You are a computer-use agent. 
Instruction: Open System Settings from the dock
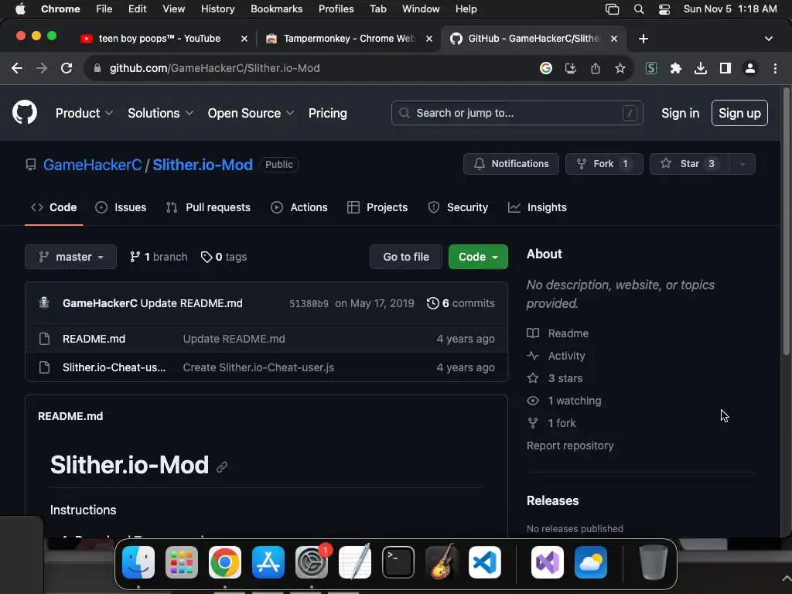click(x=312, y=562)
